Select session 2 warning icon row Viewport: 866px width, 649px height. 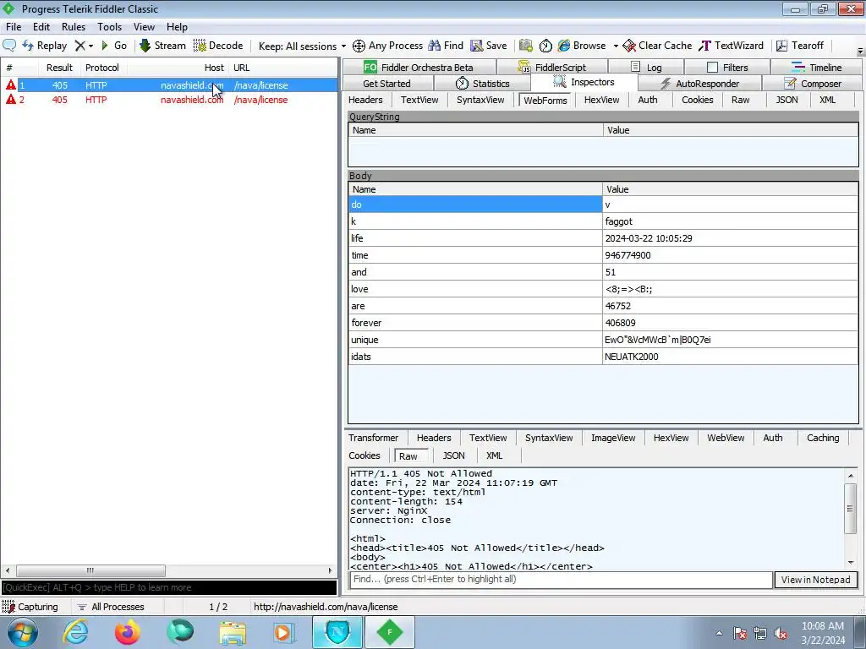(10, 100)
